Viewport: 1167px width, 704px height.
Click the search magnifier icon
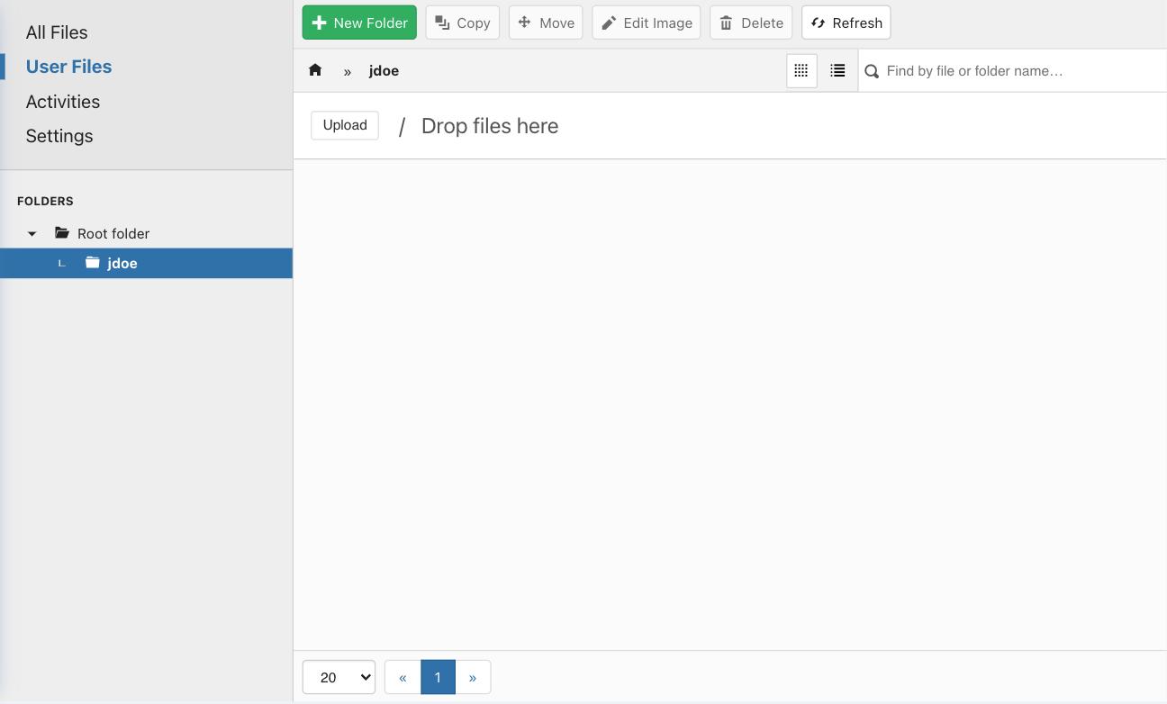(x=872, y=71)
